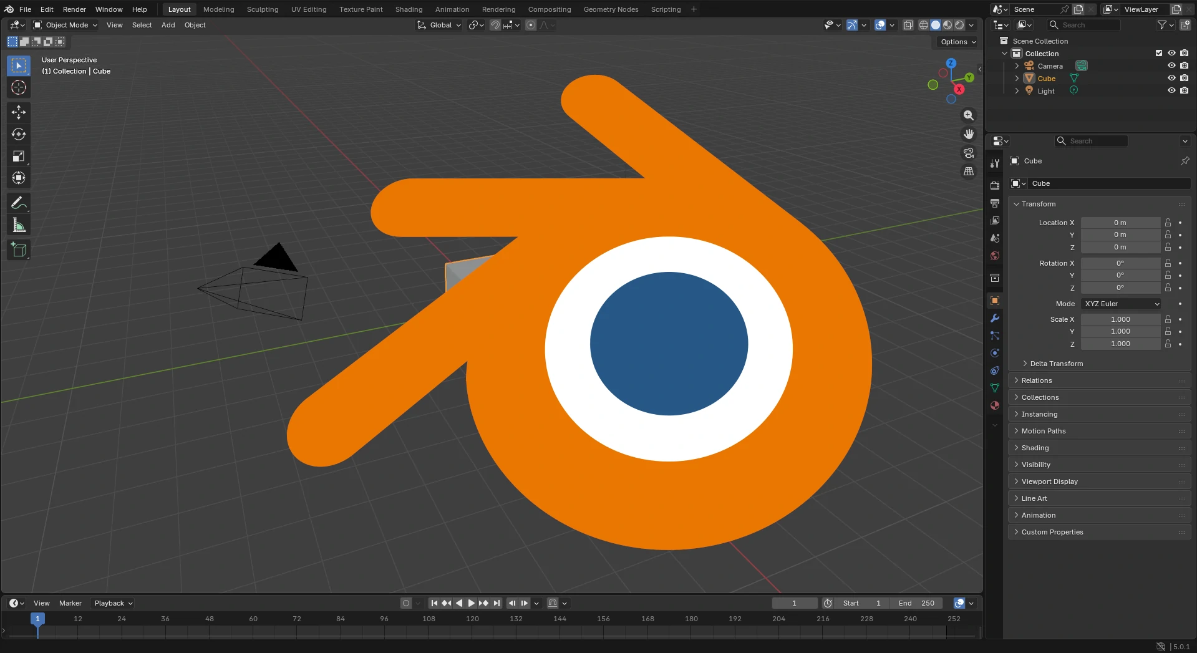Select the Measure tool

(x=19, y=225)
